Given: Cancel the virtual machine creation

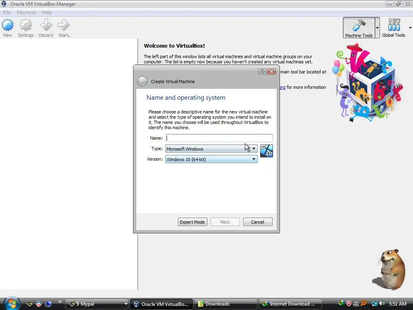Looking at the screenshot, I should pos(258,222).
